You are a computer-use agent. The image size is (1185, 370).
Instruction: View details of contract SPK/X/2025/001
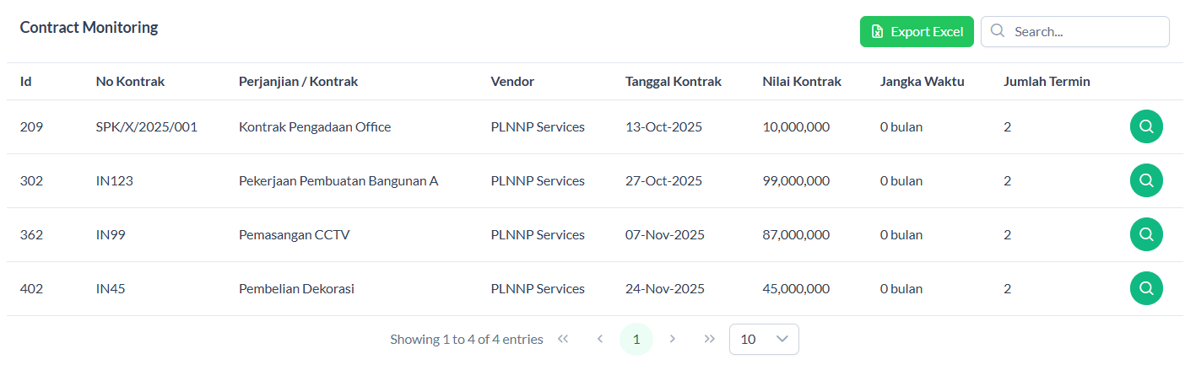tap(1146, 127)
